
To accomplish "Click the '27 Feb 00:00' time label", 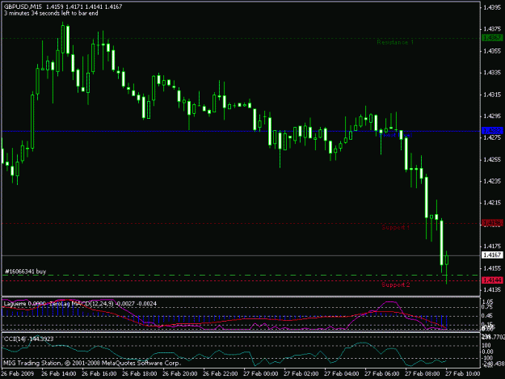I will coord(261,374).
